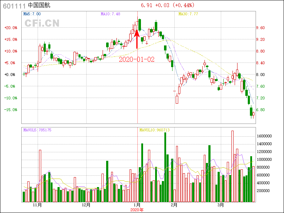Screen dimensions: 284x213
Task: Select the MA5:7.00 indicator label
Action: pos(32,14)
